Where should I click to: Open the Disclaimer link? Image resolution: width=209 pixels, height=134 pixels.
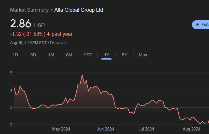[59, 43]
